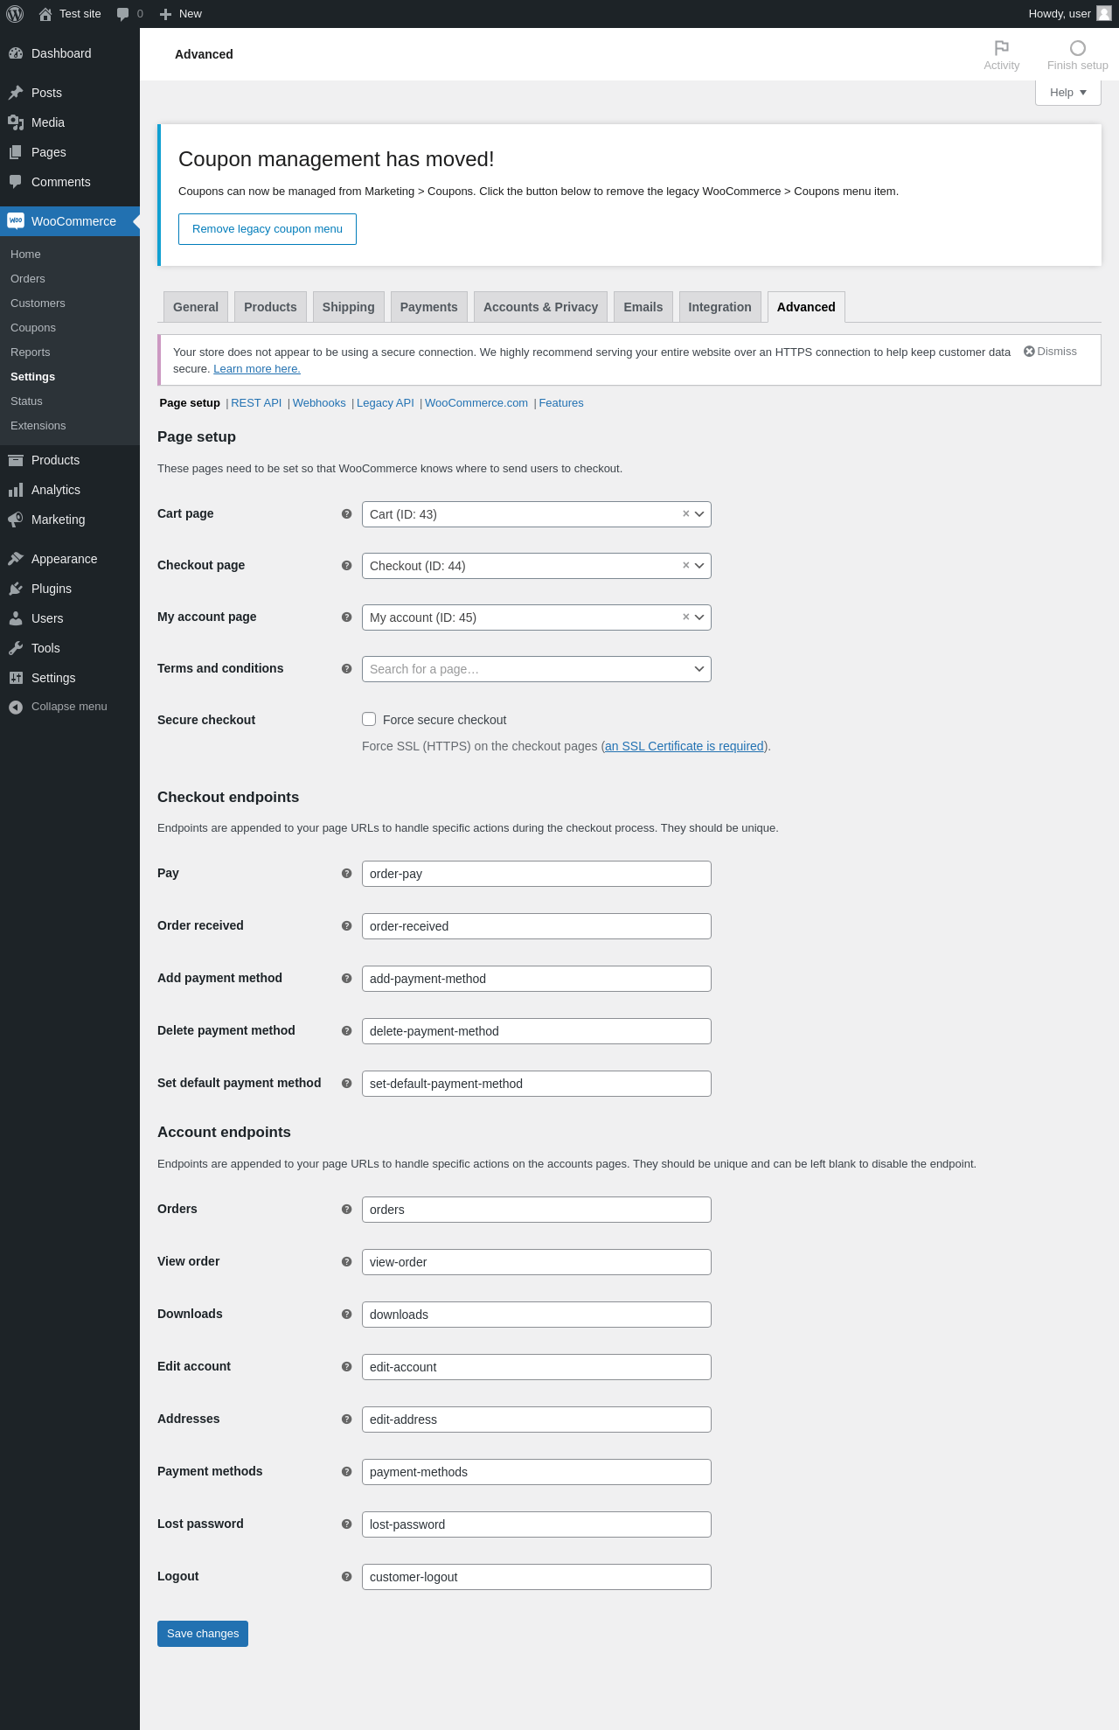Click help tooltip icon for Terms and conditions
The image size is (1119, 1730).
coord(346,669)
